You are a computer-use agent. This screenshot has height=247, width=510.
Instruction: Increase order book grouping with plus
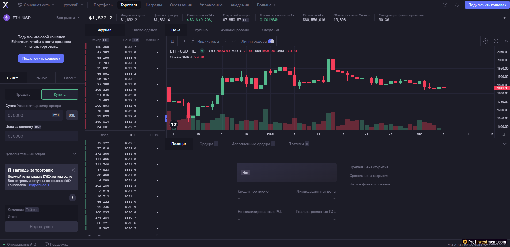[x=99, y=235]
